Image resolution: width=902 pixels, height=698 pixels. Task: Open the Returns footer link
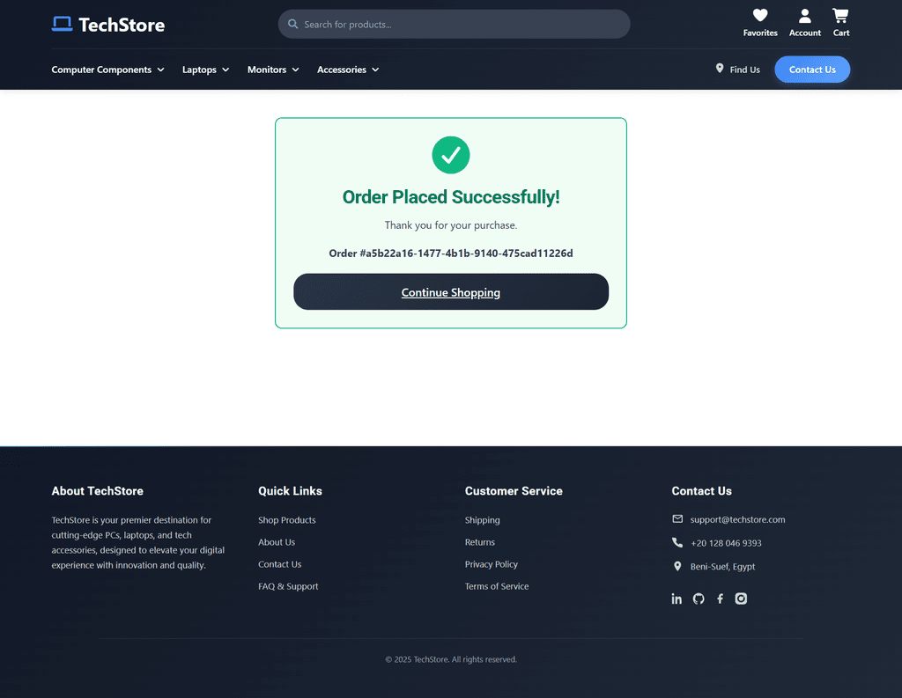pos(480,542)
